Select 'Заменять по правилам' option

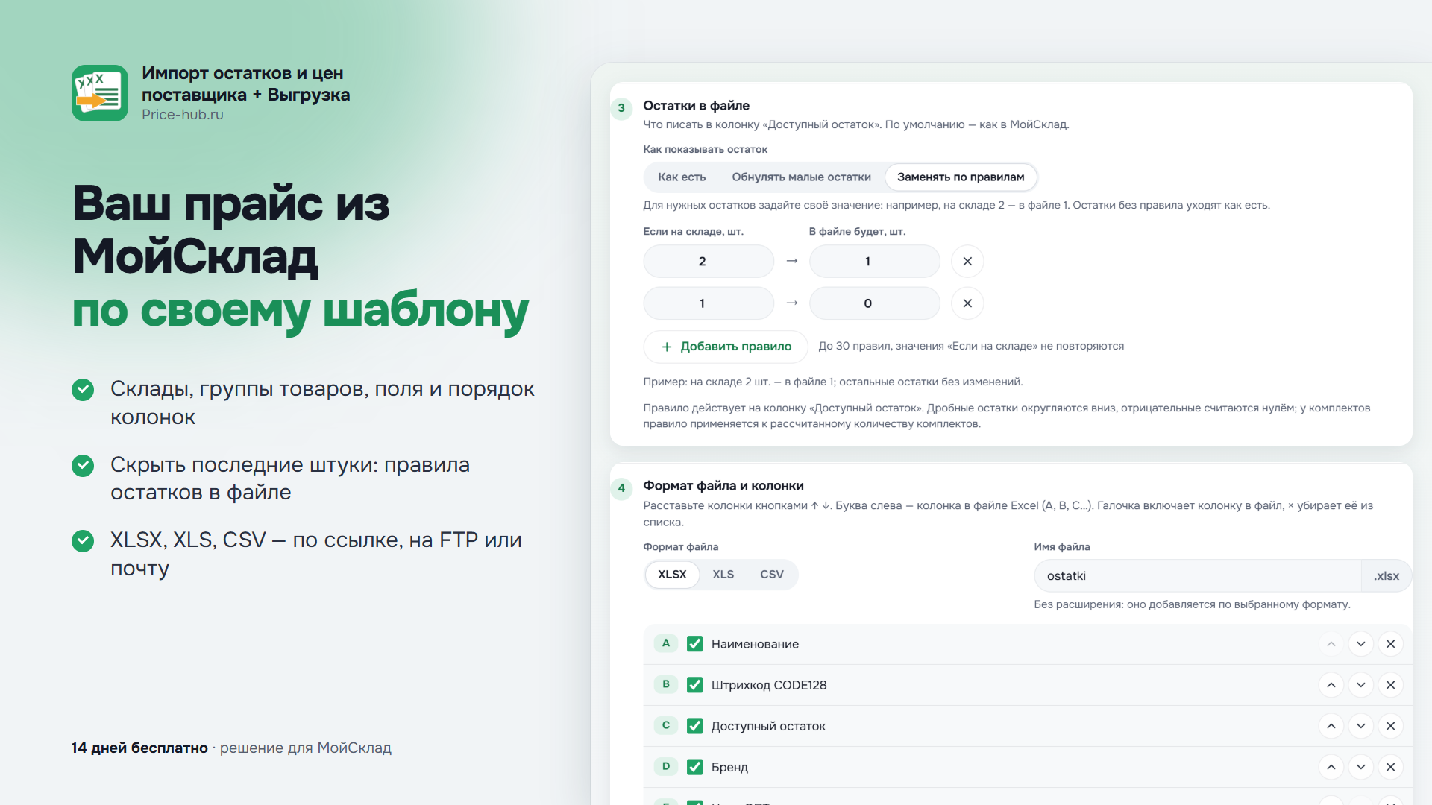pos(961,177)
